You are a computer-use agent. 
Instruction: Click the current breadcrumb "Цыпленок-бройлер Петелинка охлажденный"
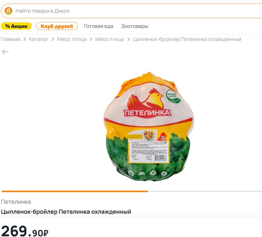click(187, 39)
